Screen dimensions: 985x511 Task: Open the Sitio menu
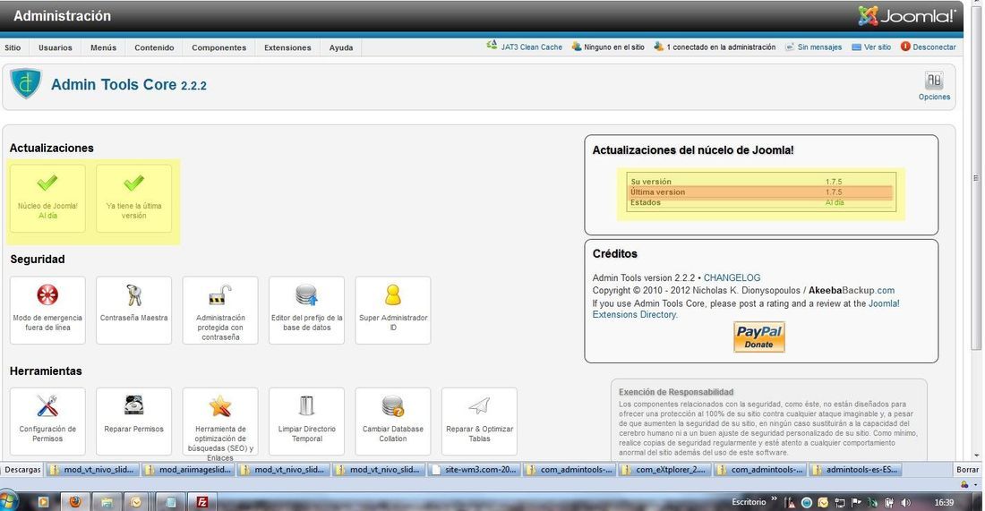13,47
